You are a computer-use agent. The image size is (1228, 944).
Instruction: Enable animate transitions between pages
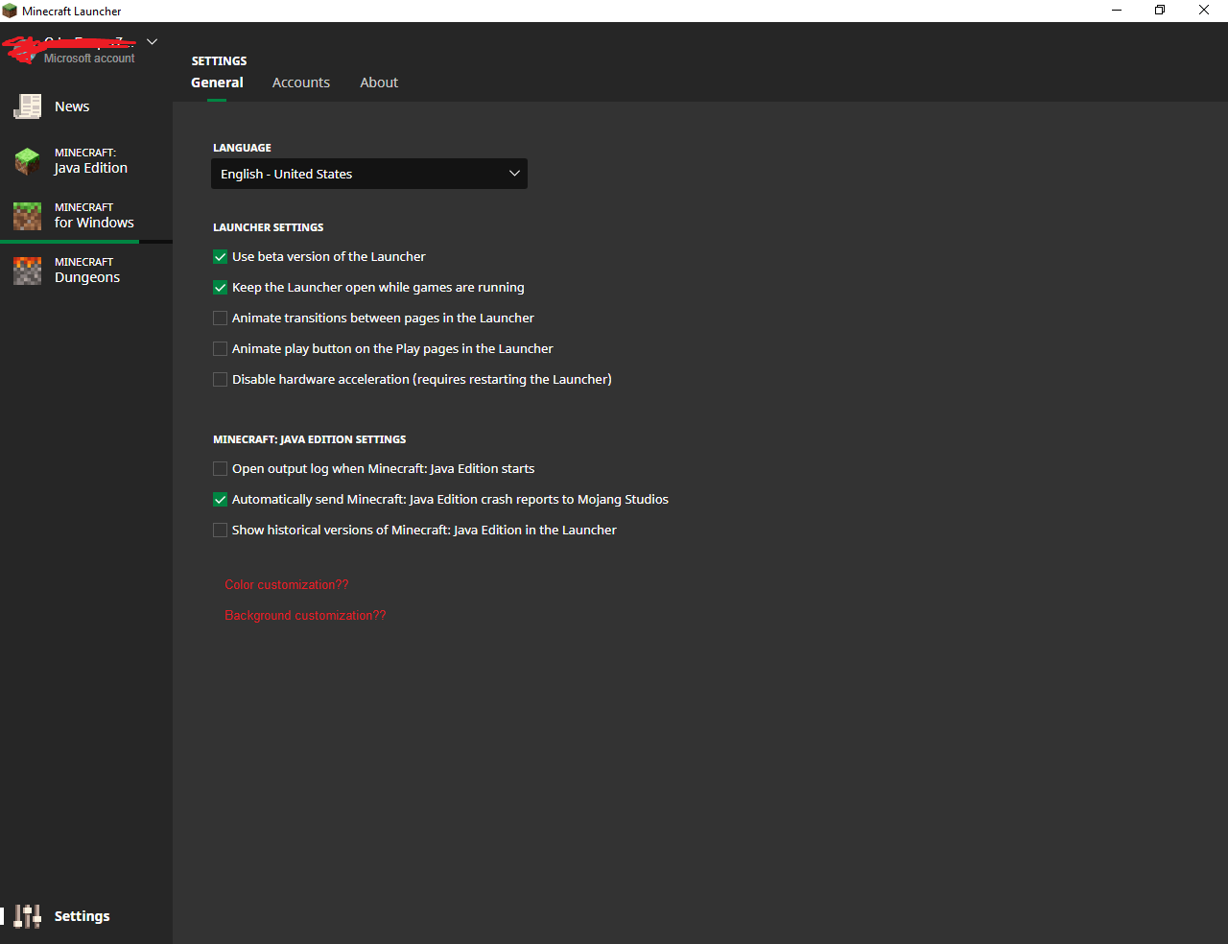pos(221,319)
